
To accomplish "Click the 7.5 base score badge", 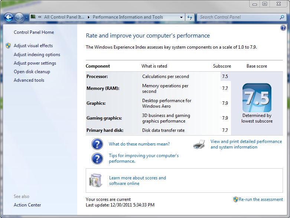I will point(257,98).
